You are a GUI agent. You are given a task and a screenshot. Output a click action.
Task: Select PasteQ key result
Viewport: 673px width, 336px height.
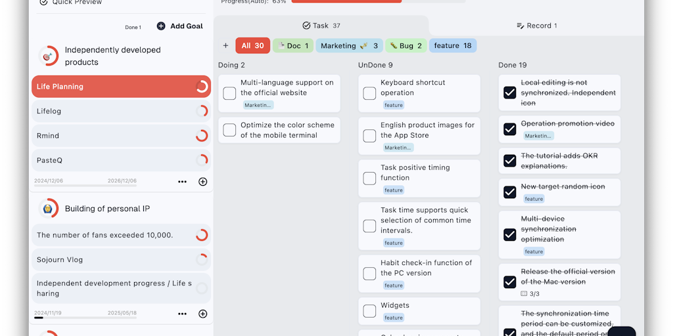point(122,161)
